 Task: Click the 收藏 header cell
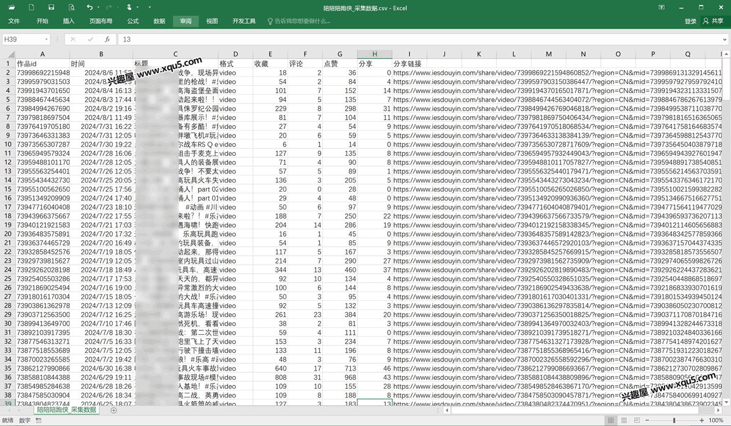(270, 63)
